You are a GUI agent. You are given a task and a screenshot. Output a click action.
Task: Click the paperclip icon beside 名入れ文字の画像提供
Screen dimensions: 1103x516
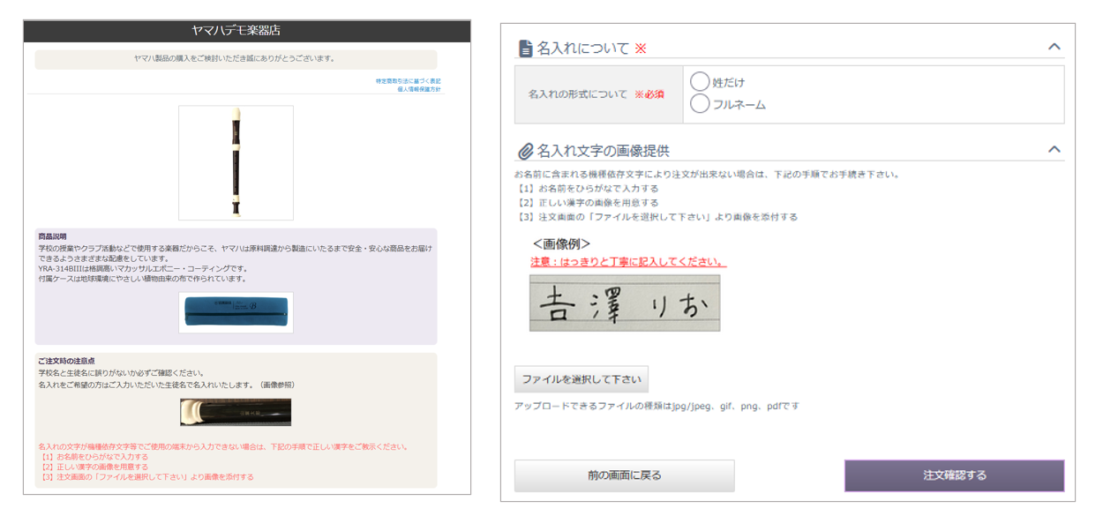[x=526, y=151]
